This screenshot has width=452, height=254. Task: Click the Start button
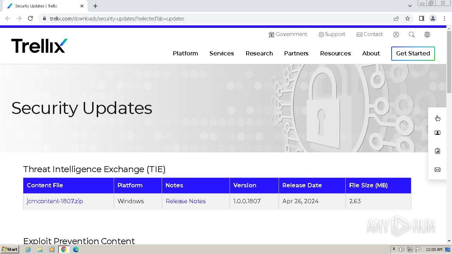point(10,249)
